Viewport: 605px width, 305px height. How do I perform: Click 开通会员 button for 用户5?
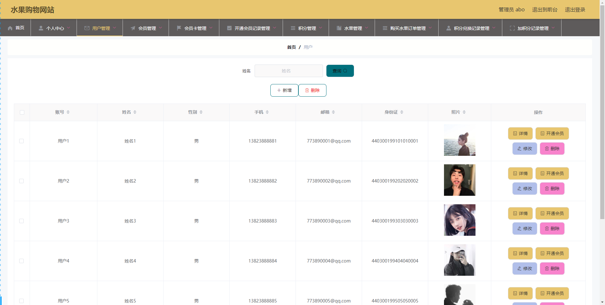point(552,293)
